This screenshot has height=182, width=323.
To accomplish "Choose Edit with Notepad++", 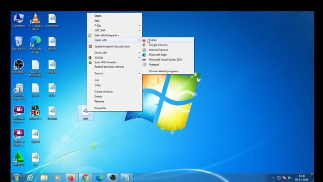I will pyautogui.click(x=115, y=35).
